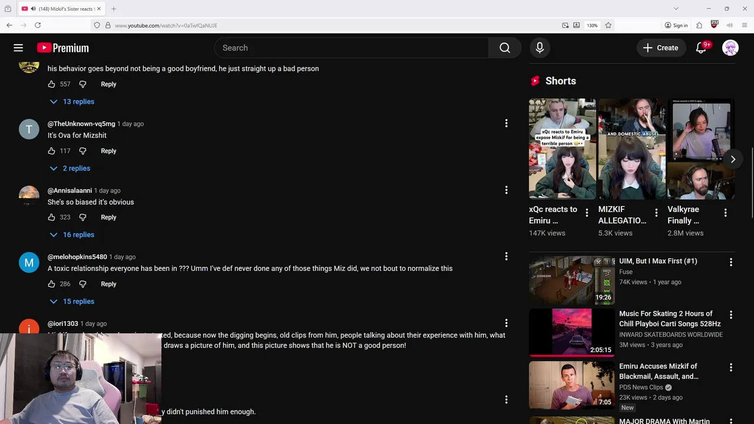754x424 pixels.
Task: Open the T avatar of @TheUnknown-vq5mg
Action: [x=29, y=129]
